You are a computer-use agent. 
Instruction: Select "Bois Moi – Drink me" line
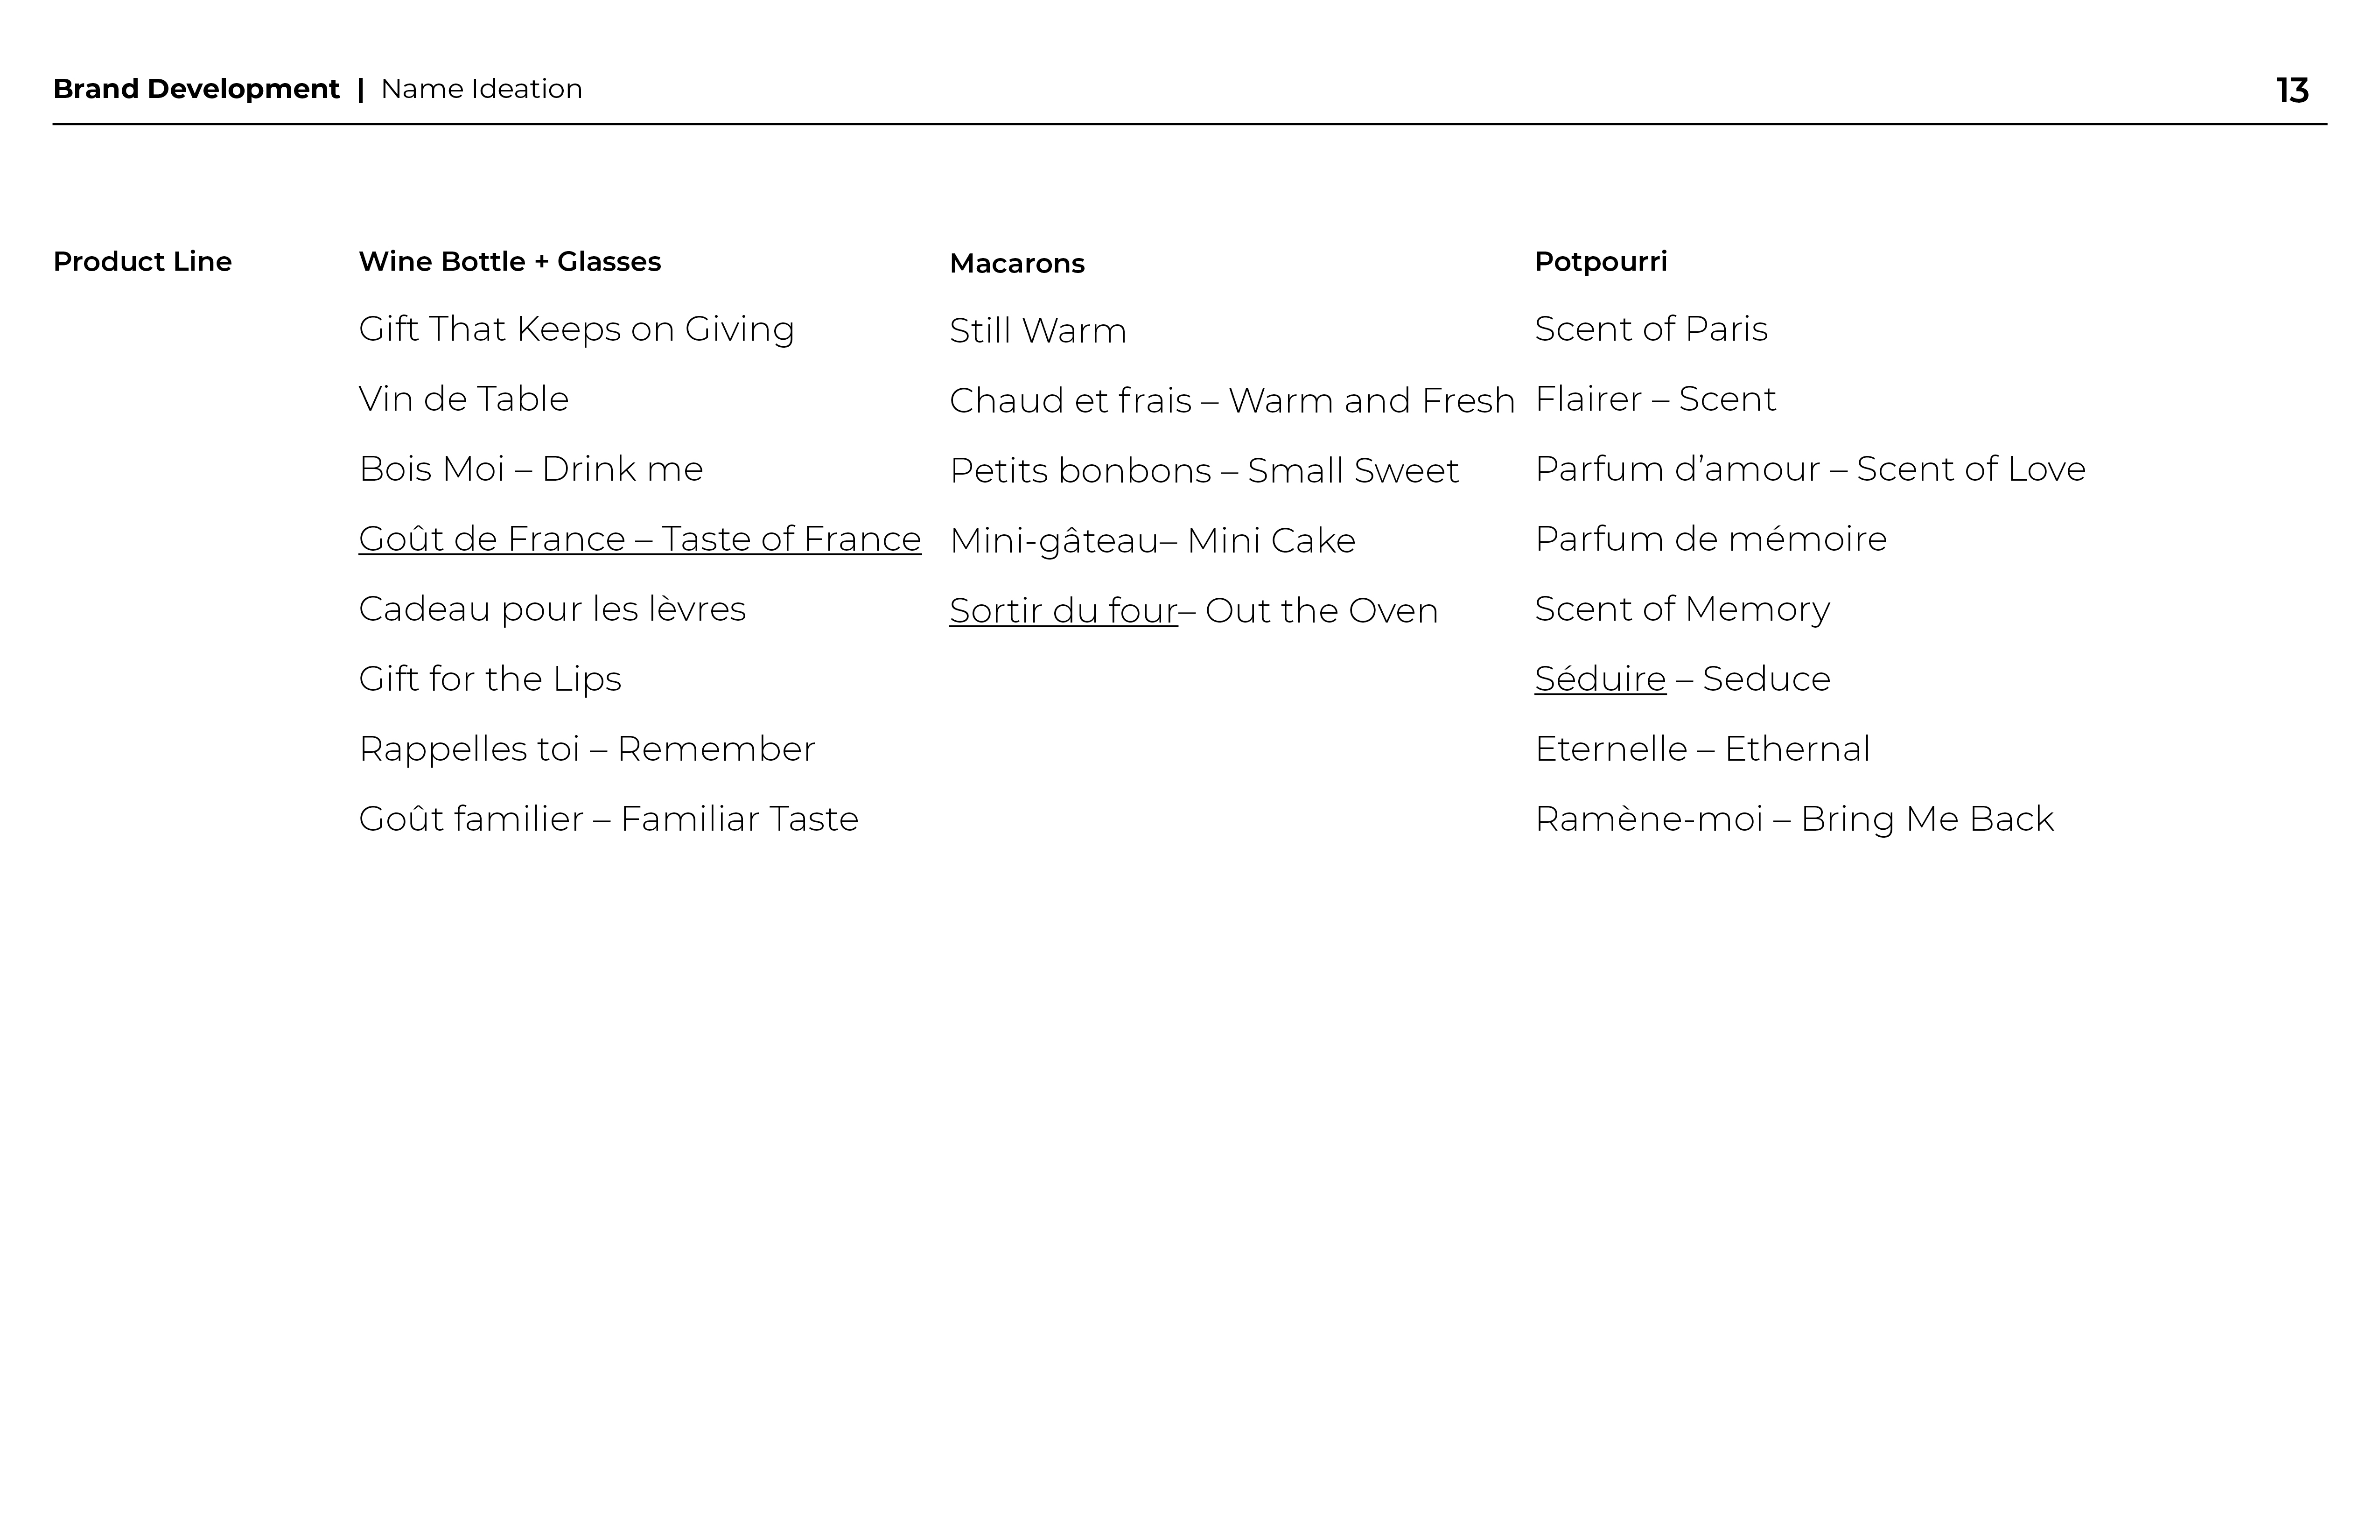pyautogui.click(x=530, y=469)
